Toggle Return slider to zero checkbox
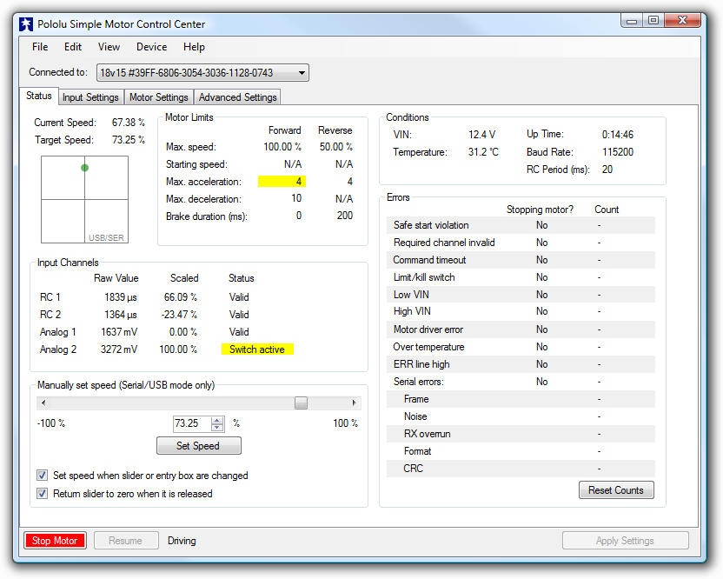The height and width of the screenshot is (579, 723). [42, 494]
